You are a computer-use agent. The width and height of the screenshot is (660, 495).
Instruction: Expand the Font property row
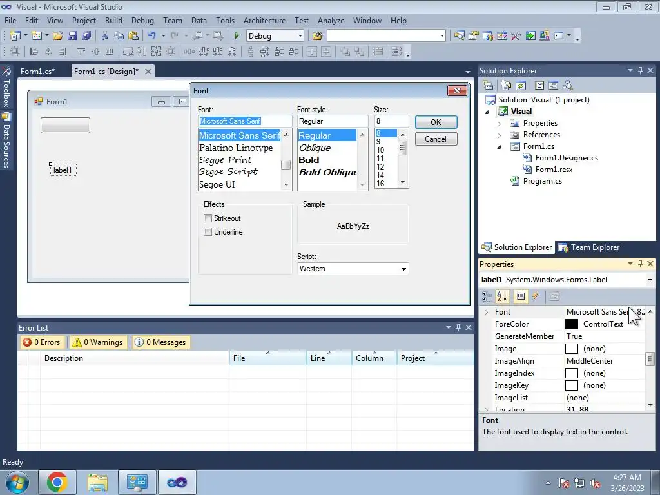click(486, 312)
